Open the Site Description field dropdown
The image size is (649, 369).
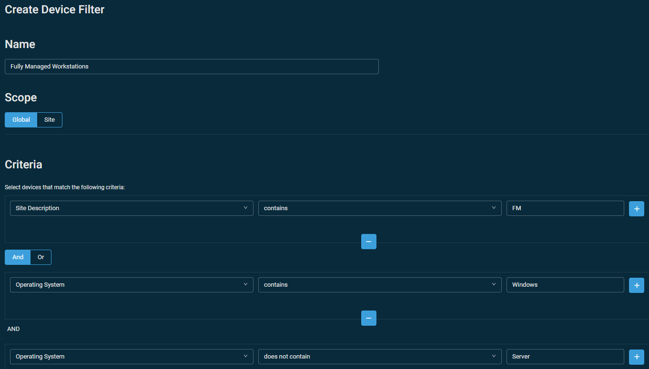132,208
